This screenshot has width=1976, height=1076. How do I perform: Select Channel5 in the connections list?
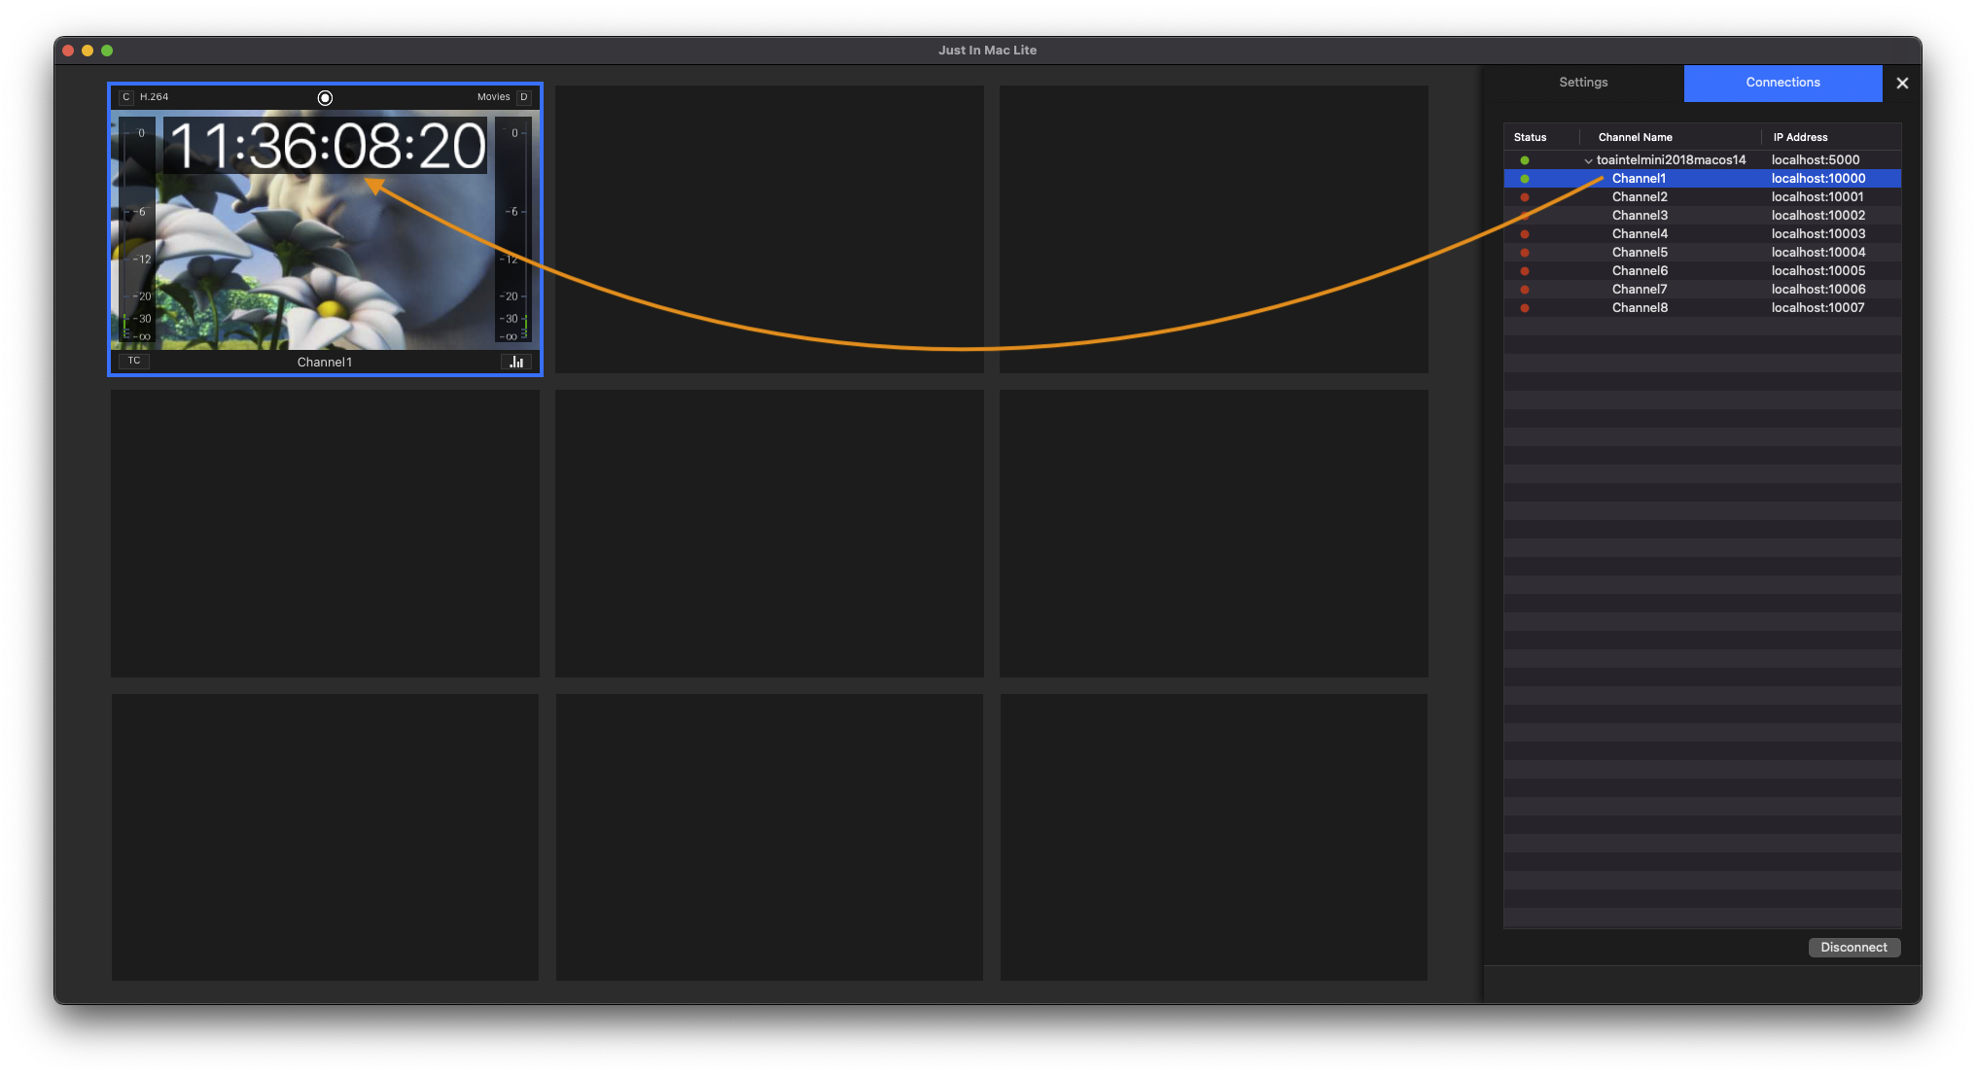[x=1702, y=253]
